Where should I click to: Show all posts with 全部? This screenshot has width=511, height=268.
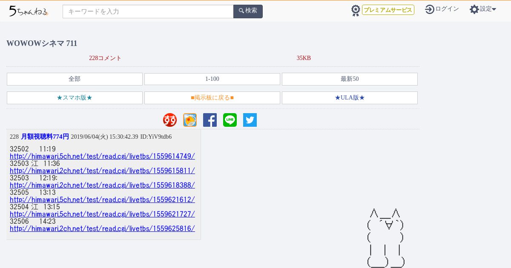75,79
